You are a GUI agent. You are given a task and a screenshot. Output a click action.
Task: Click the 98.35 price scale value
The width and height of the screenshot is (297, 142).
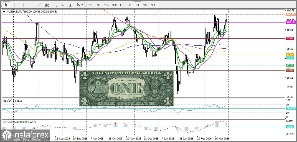[290, 49]
